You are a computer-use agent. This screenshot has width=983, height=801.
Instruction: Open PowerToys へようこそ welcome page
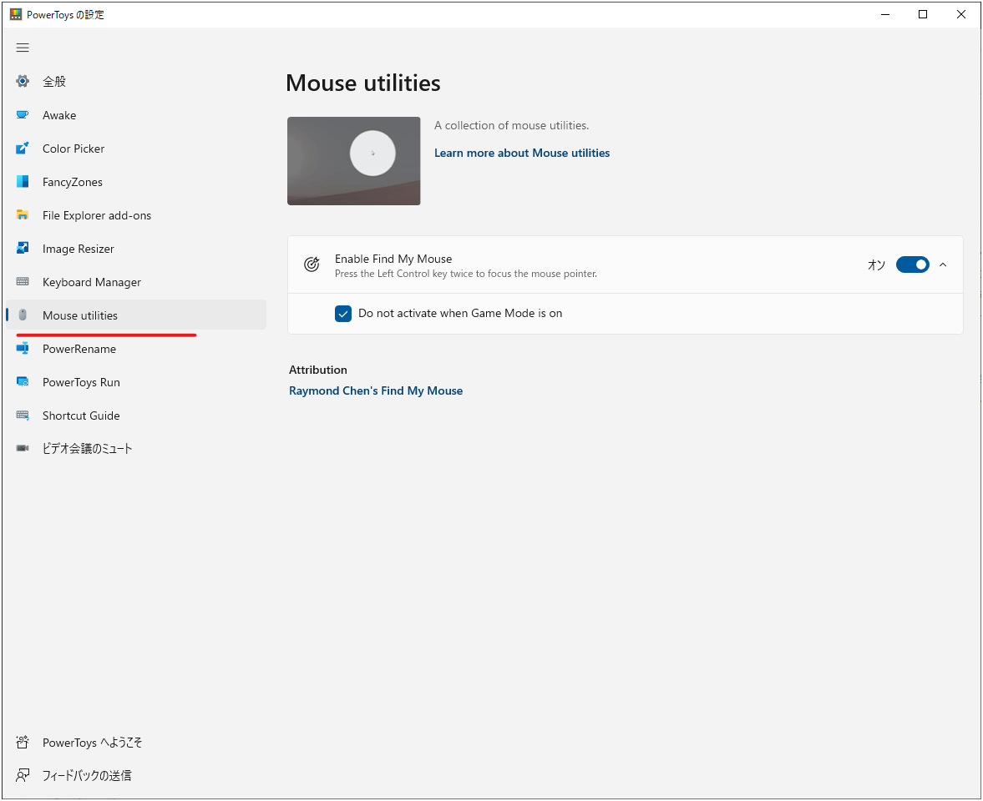pos(136,742)
